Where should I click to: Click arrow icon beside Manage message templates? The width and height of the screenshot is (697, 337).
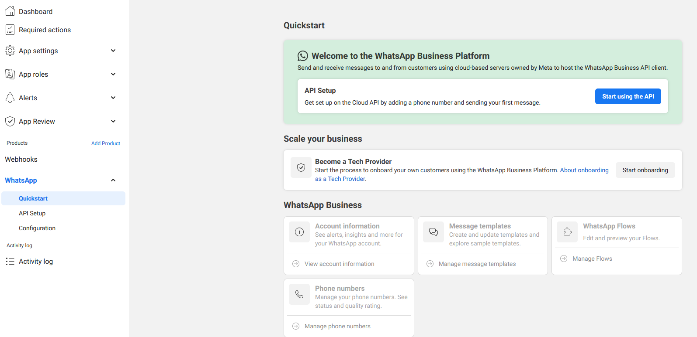pos(430,264)
